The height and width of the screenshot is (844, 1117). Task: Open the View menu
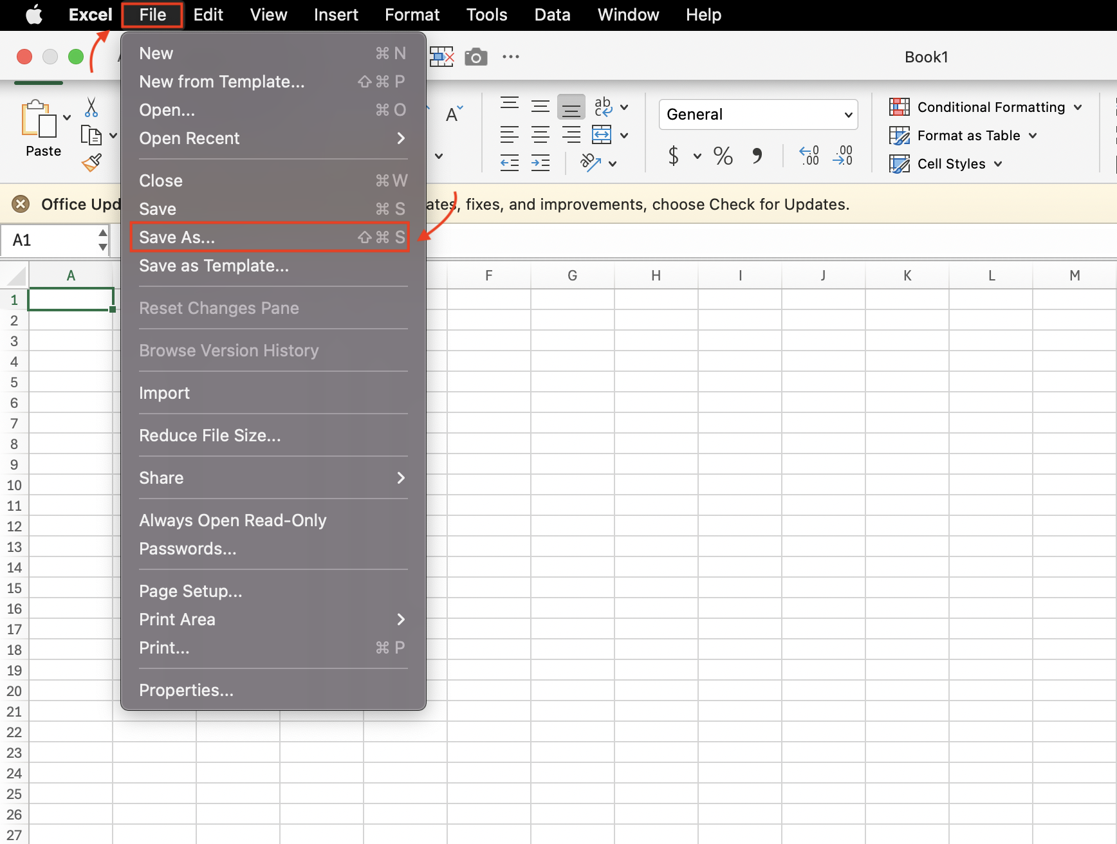[x=268, y=15]
